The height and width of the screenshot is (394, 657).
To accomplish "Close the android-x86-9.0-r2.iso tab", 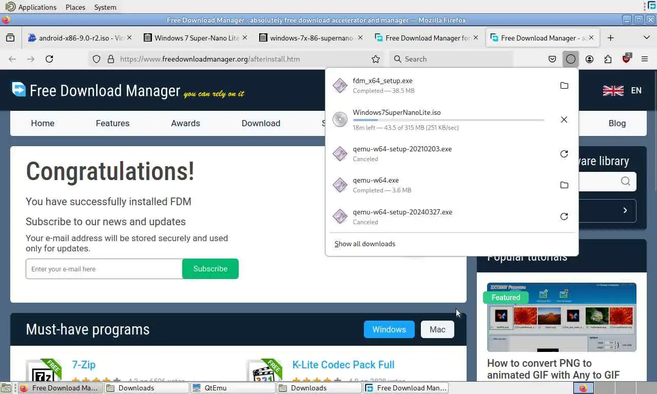I will tap(129, 38).
